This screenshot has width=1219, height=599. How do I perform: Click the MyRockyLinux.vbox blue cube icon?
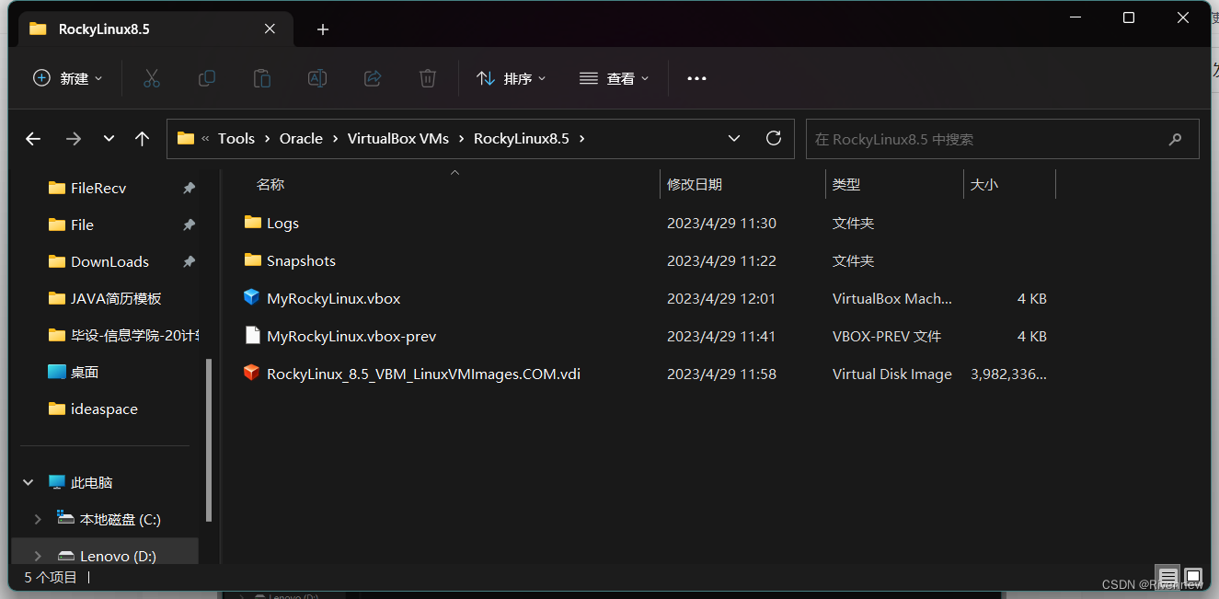(252, 298)
